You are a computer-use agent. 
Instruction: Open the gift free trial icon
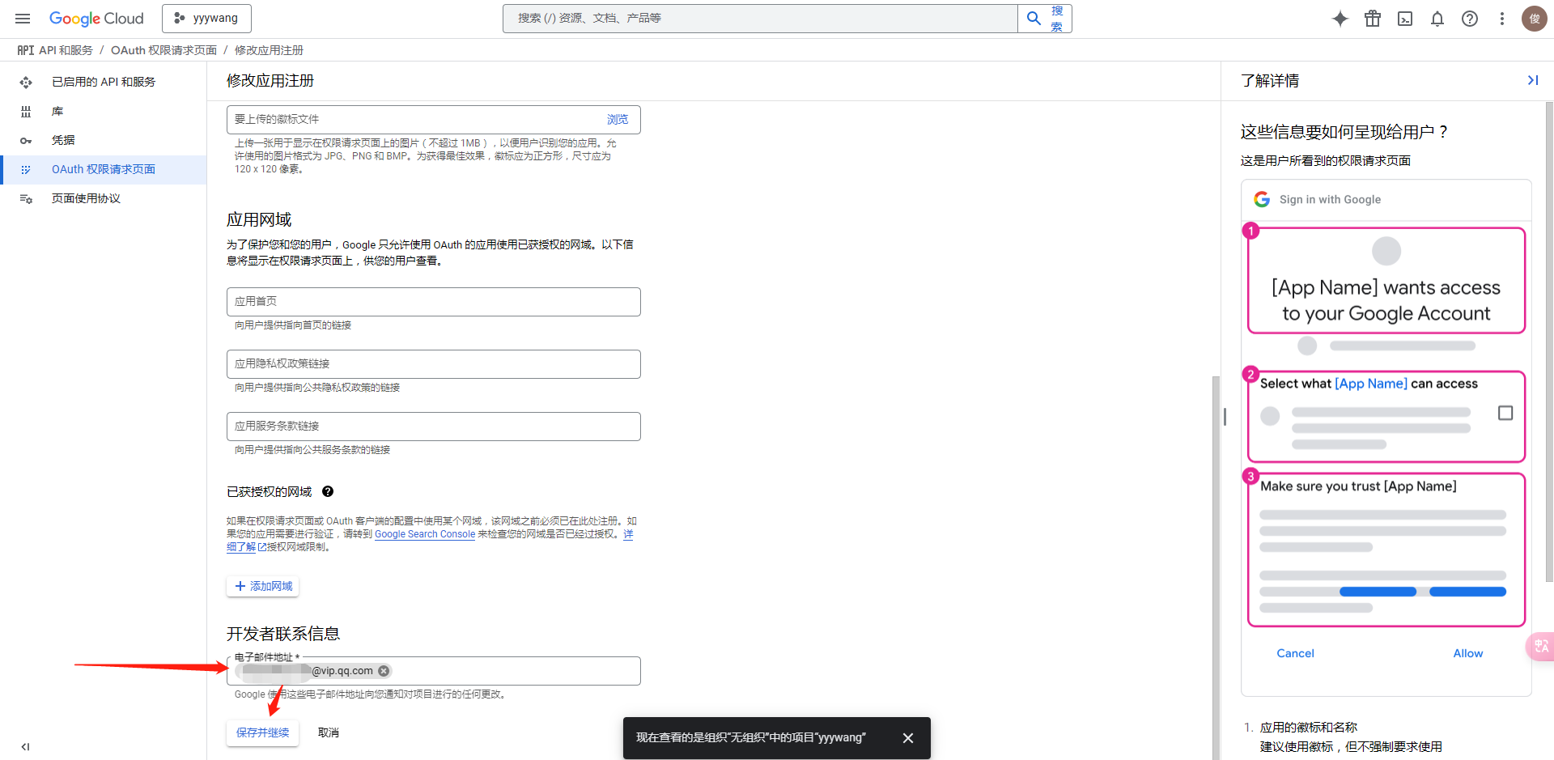(x=1373, y=19)
